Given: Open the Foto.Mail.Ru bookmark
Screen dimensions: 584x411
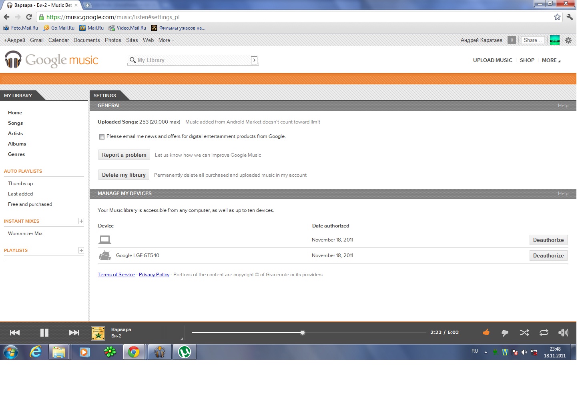Looking at the screenshot, I should click(20, 28).
